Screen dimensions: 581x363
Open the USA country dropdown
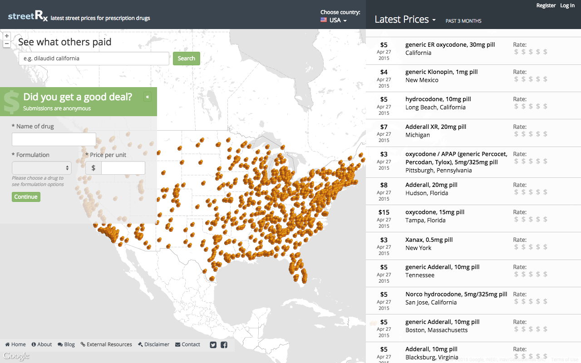(334, 20)
